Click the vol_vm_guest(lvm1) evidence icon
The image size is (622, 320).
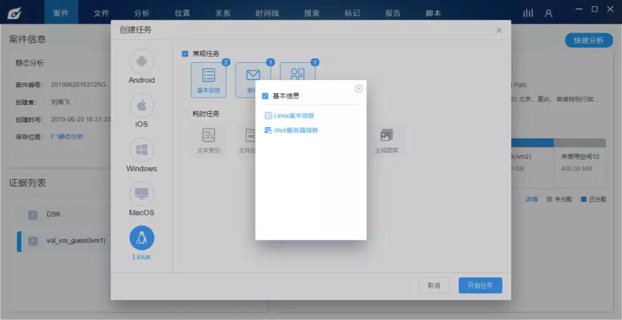click(x=33, y=241)
